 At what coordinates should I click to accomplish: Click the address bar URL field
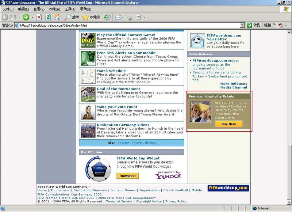130,25
